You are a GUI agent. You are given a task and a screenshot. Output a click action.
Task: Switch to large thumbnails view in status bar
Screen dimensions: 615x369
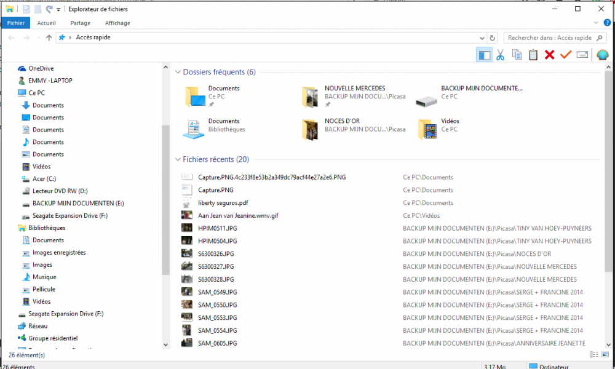pos(605,354)
